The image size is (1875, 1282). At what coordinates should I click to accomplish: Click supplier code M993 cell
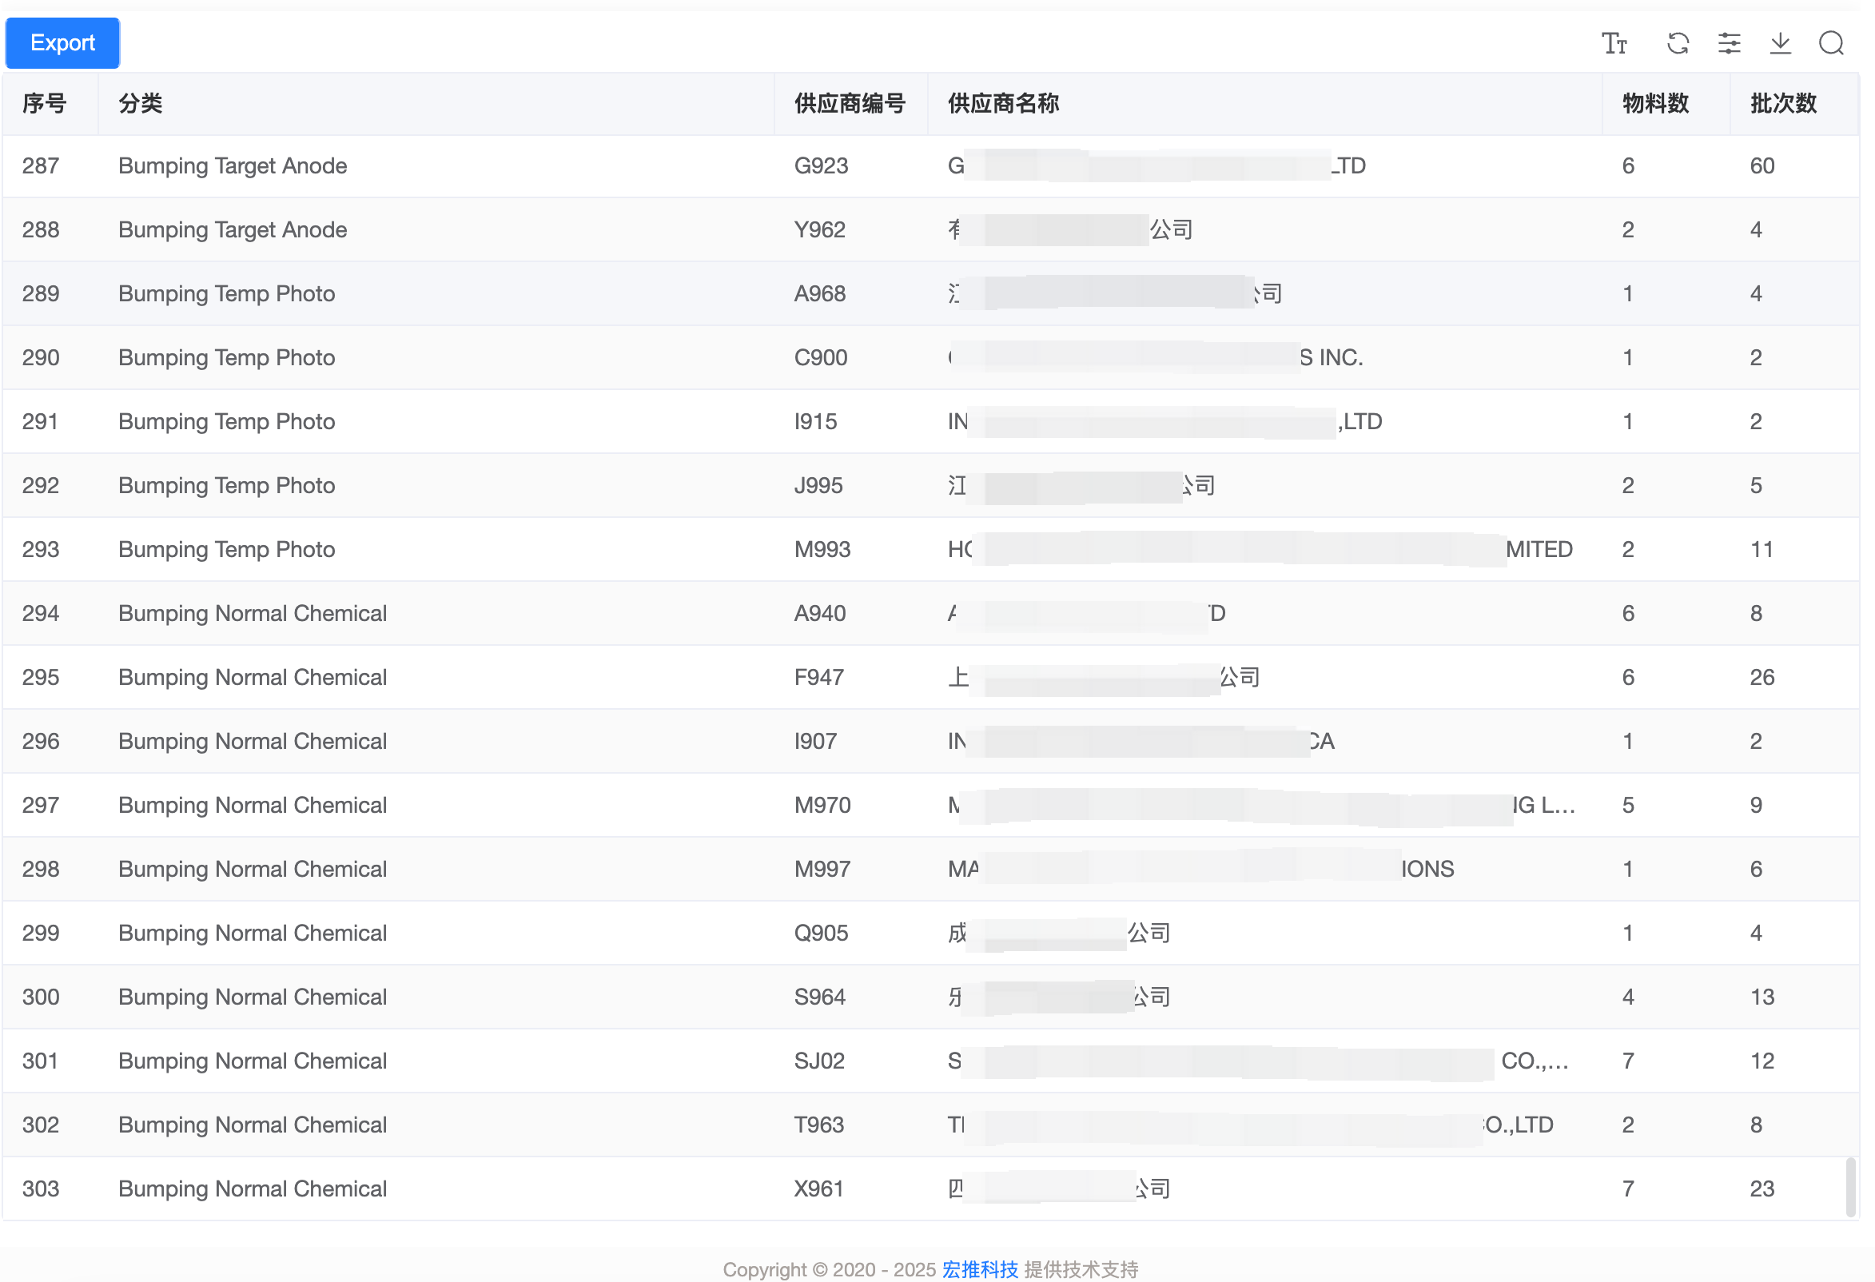822,549
